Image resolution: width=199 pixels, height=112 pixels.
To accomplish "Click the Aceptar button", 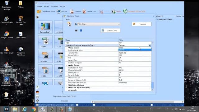I will [142, 24].
